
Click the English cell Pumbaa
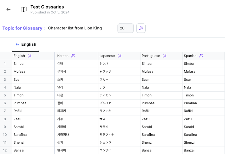pyautogui.click(x=33, y=103)
